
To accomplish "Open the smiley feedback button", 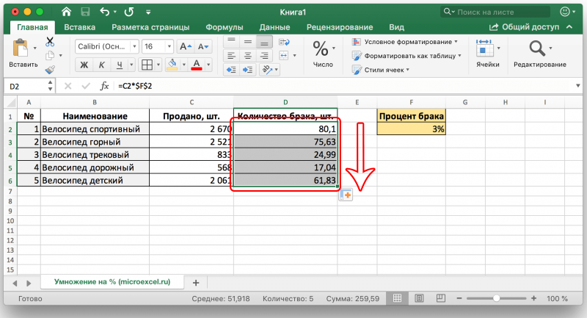I will pyautogui.click(x=565, y=12).
